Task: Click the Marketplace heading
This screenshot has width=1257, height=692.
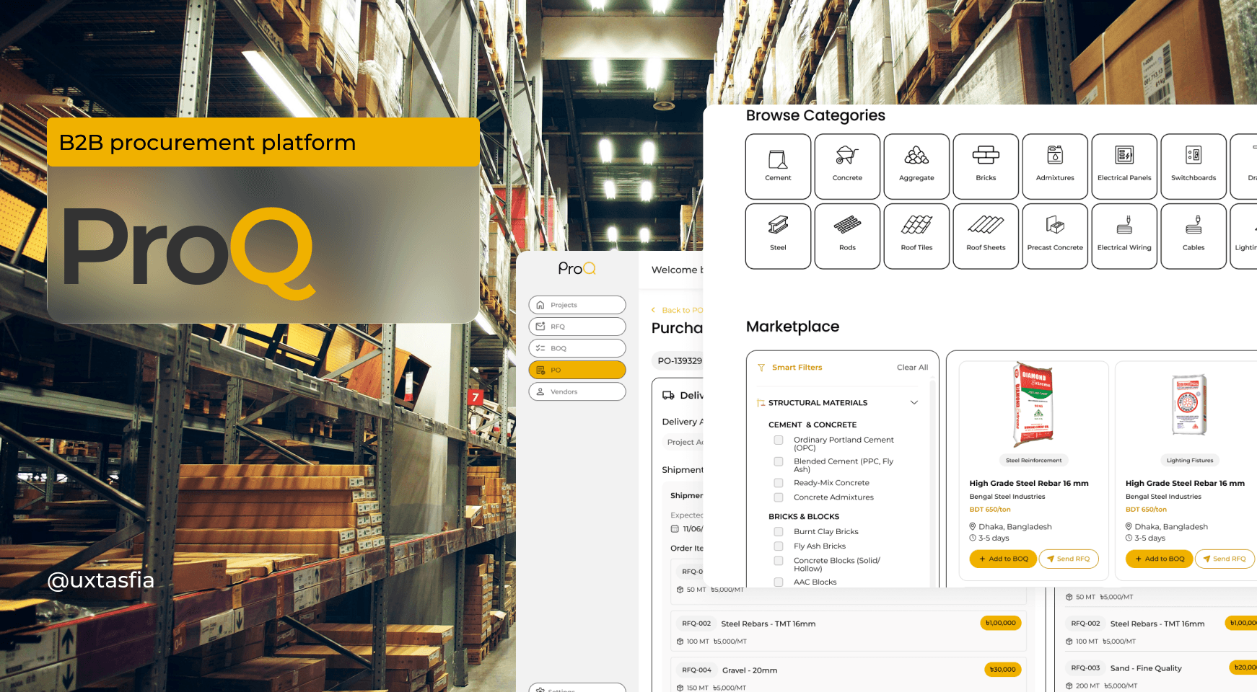Action: pyautogui.click(x=792, y=327)
